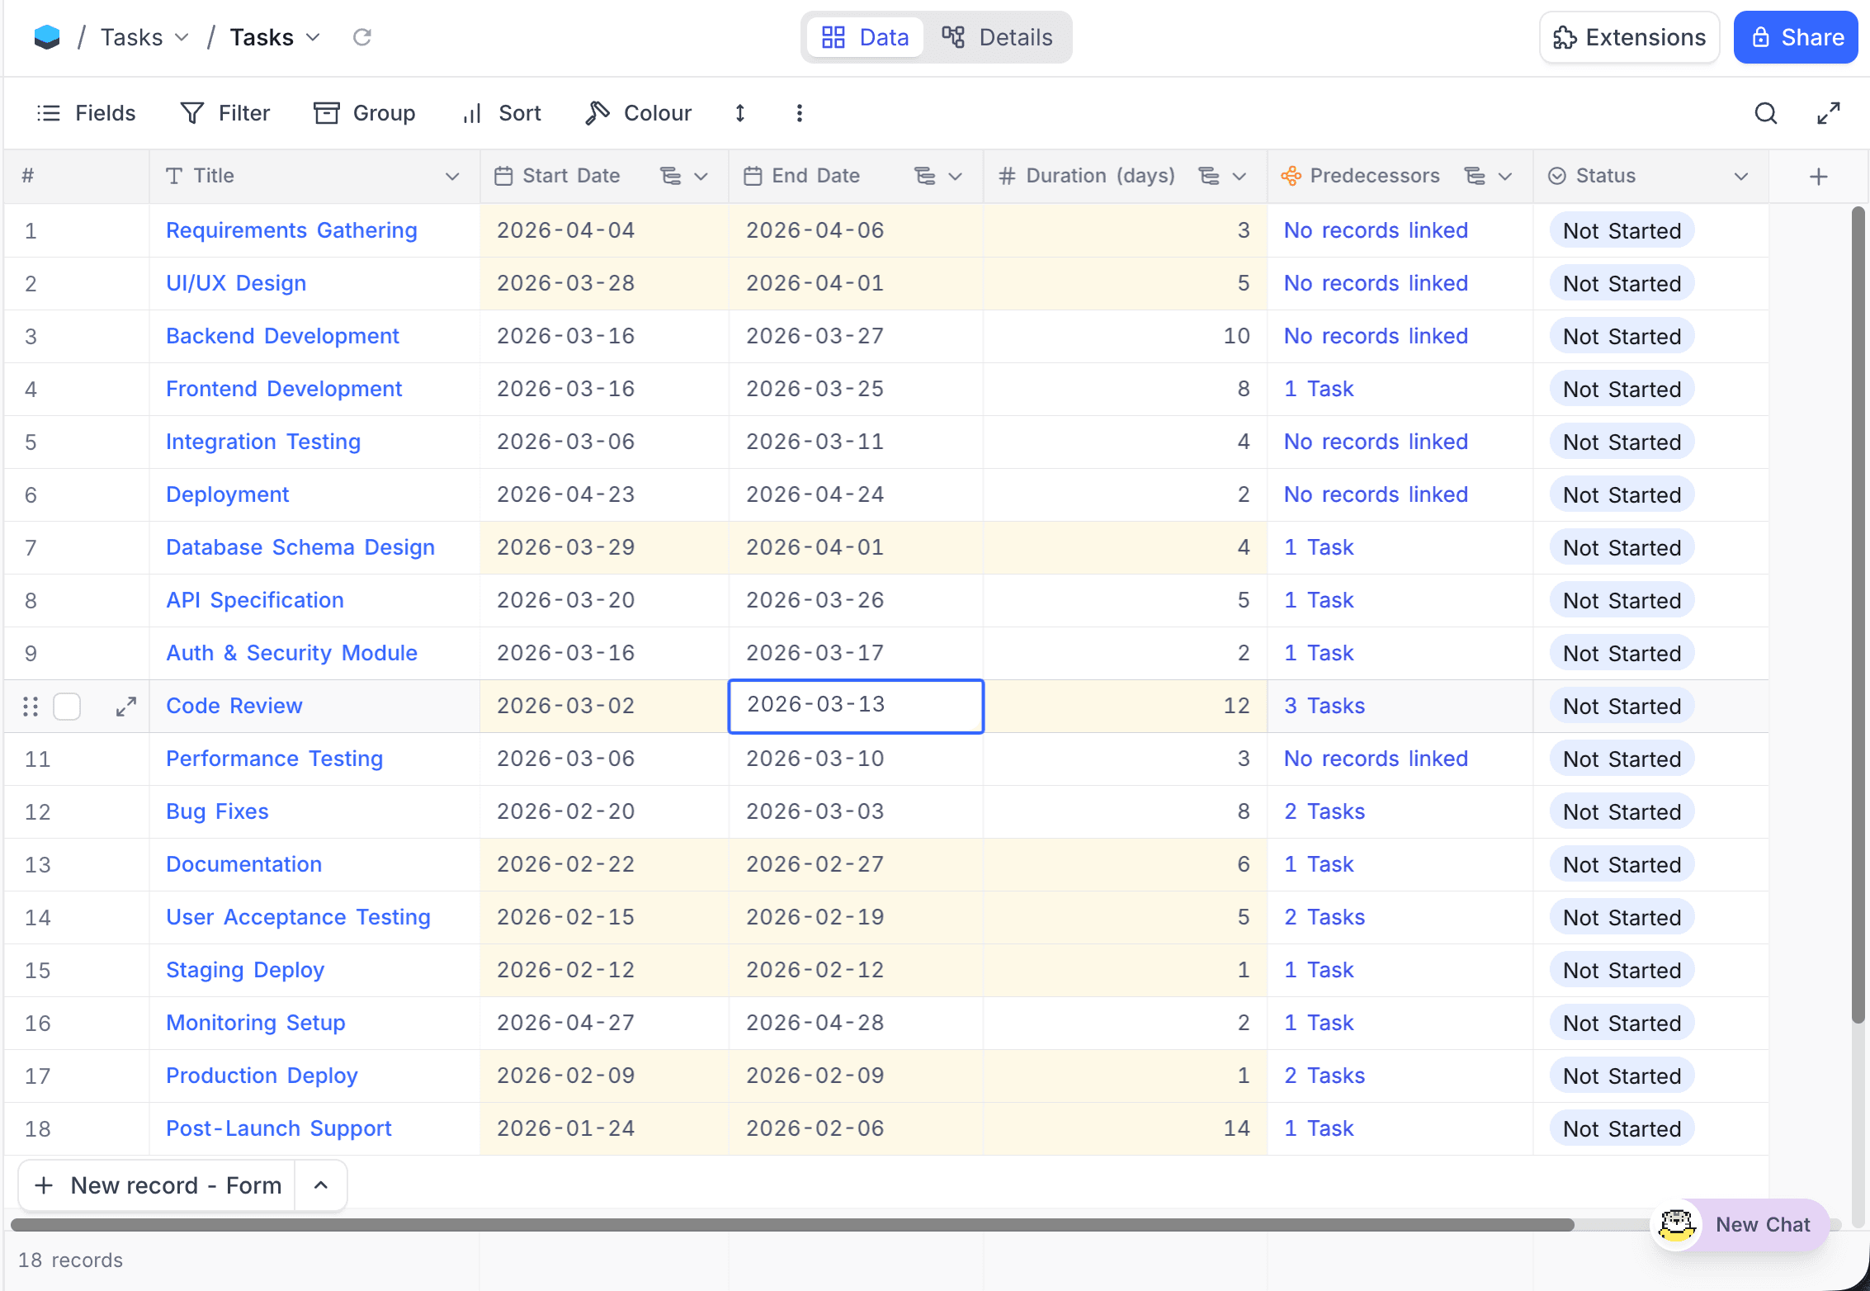Open the Status column dropdown
1870x1291 pixels.
tap(1741, 176)
